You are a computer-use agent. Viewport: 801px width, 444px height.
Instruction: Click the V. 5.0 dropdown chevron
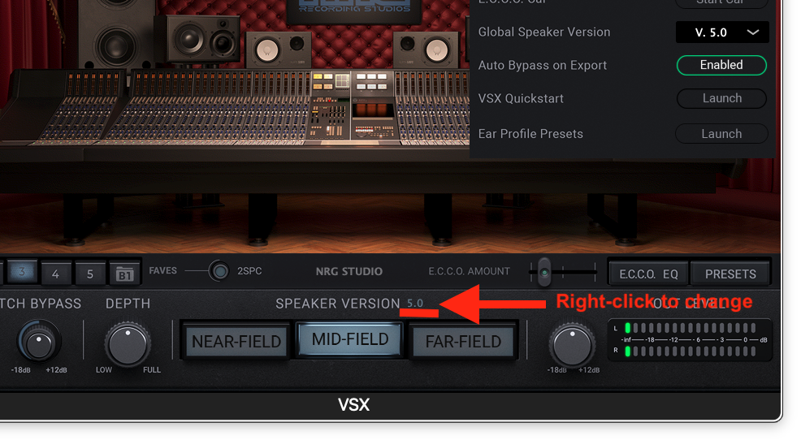(x=752, y=32)
